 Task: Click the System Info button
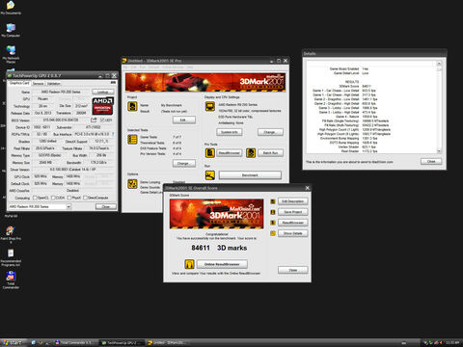(230, 132)
